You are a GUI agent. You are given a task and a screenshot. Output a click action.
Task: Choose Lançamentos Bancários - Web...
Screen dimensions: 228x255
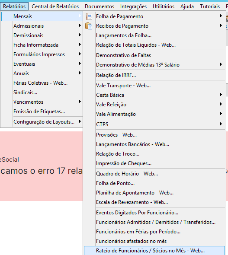[154, 144]
